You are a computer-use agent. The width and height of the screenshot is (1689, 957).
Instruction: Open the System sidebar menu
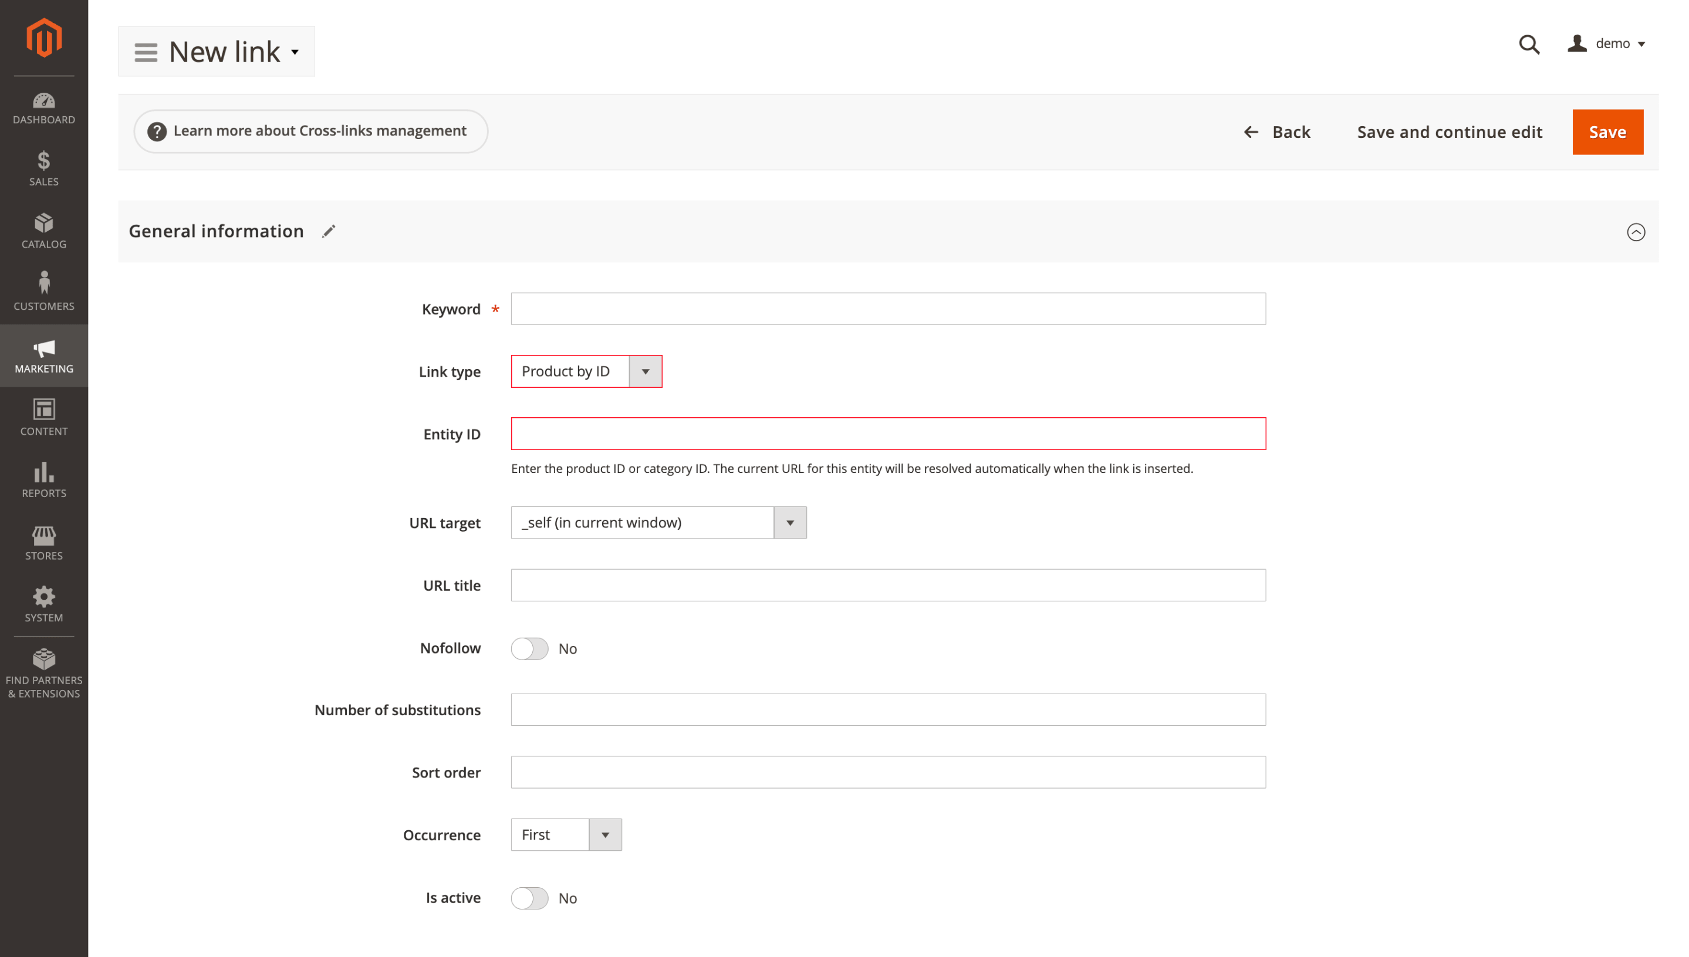[44, 605]
